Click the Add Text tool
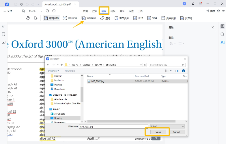This screenshot has height=144, width=226. 70,18
